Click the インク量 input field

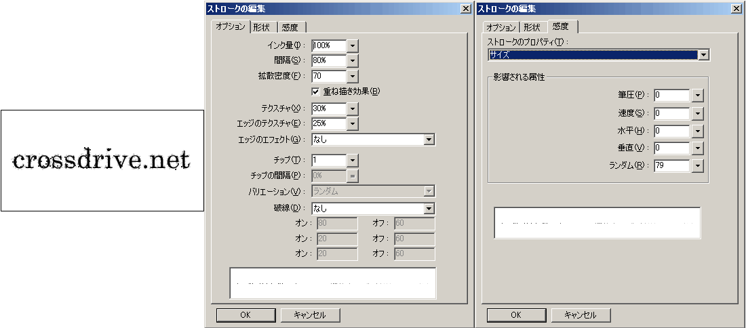329,45
